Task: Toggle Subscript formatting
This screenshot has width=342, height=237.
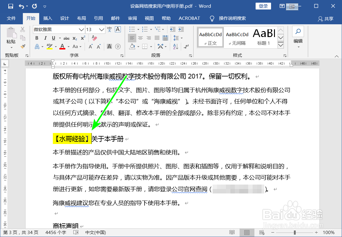Action: [75, 38]
